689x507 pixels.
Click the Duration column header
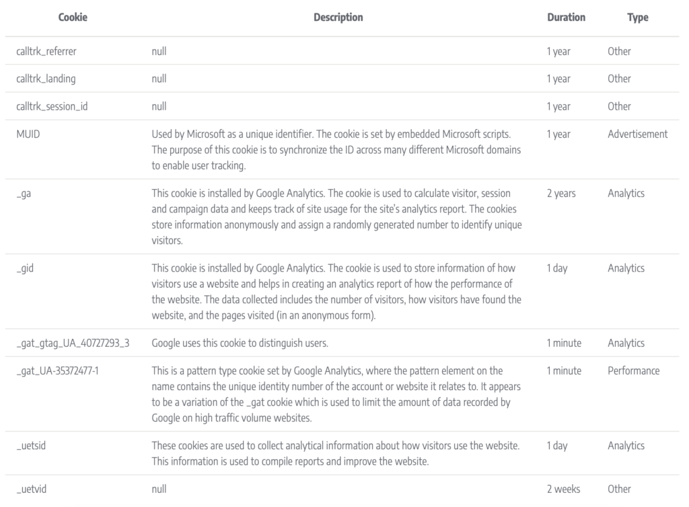click(566, 17)
